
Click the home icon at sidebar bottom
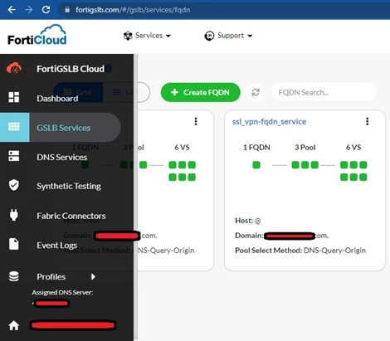click(x=14, y=325)
